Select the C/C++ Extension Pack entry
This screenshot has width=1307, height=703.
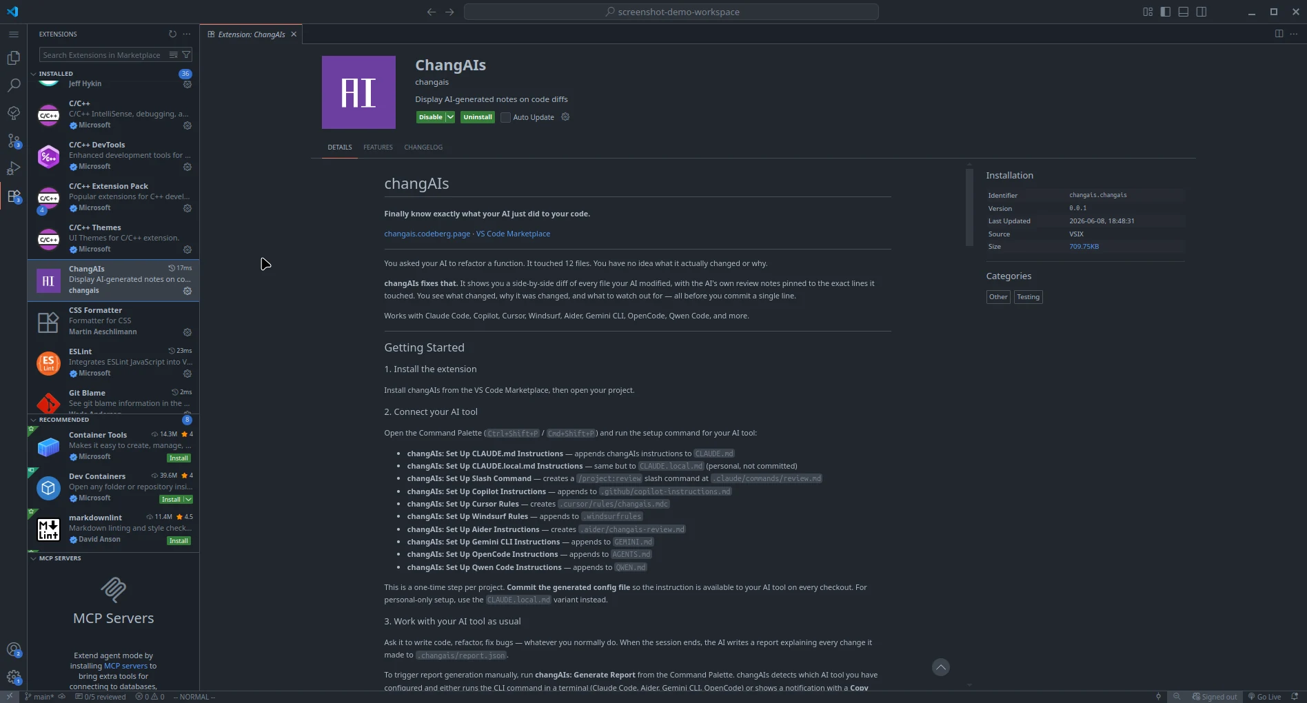click(x=113, y=198)
